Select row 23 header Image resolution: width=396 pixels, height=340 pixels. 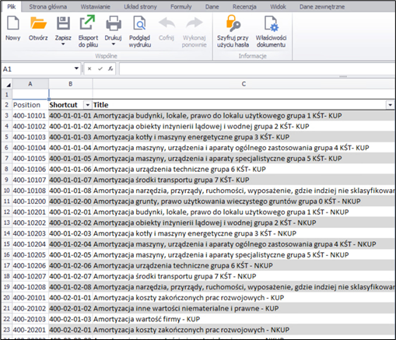tap(7, 330)
